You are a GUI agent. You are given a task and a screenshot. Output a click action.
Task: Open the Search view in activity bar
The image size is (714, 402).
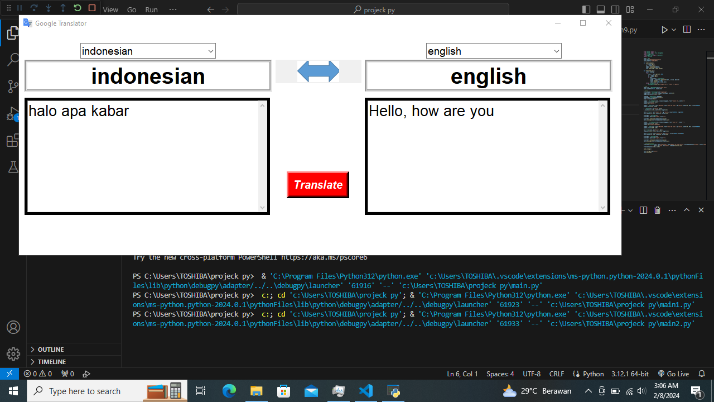click(x=13, y=60)
